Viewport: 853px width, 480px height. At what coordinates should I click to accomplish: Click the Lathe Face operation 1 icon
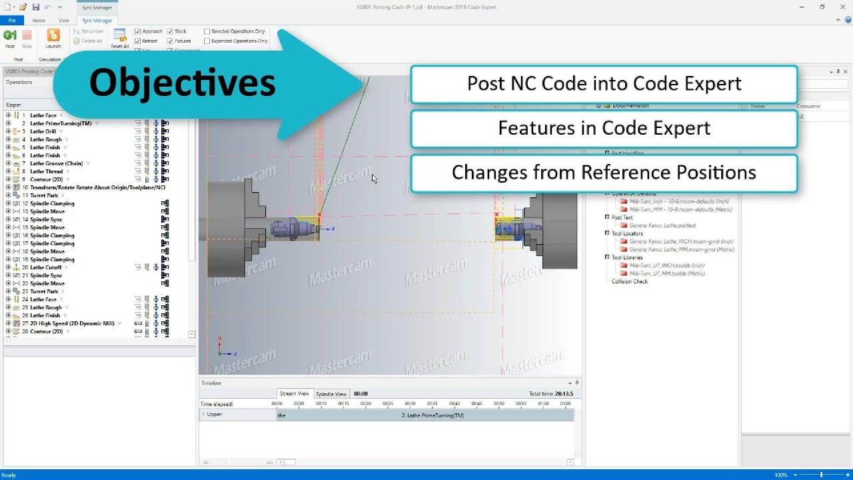(17, 115)
